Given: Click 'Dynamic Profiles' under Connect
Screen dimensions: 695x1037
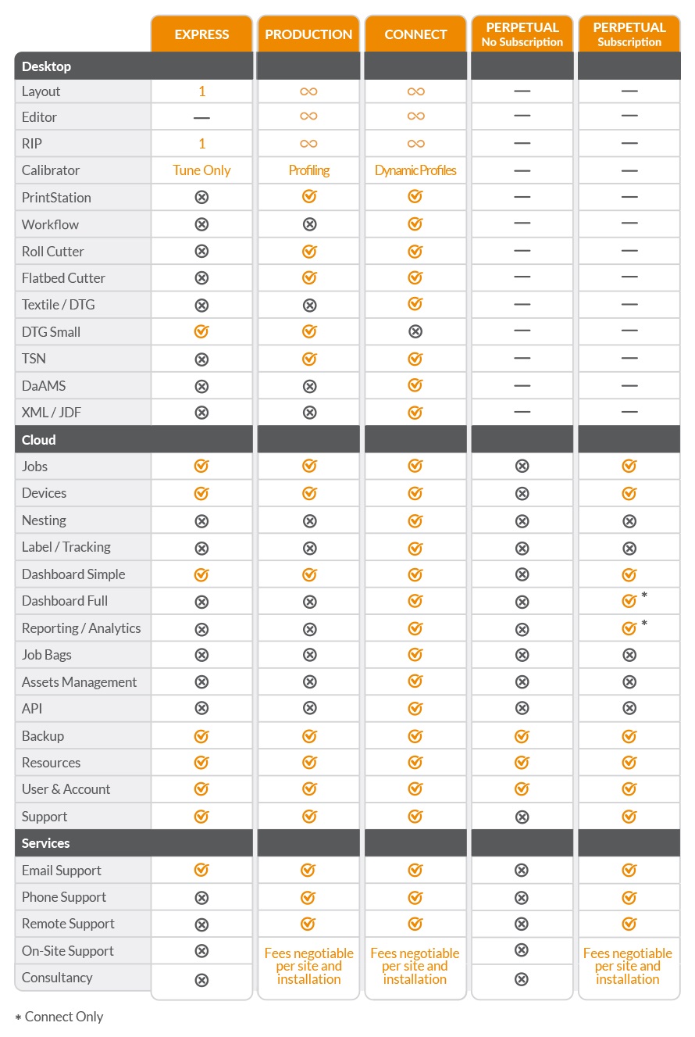Looking at the screenshot, I should click(415, 170).
